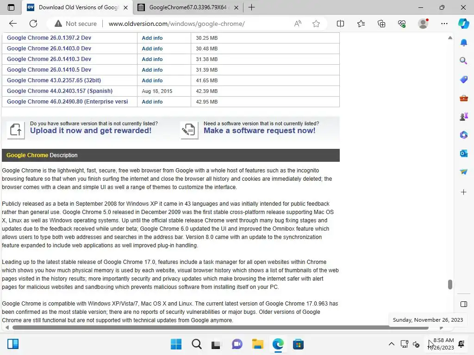Open tools briefcase icon in sidebar
Image resolution: width=474 pixels, height=355 pixels.
pos(464,98)
